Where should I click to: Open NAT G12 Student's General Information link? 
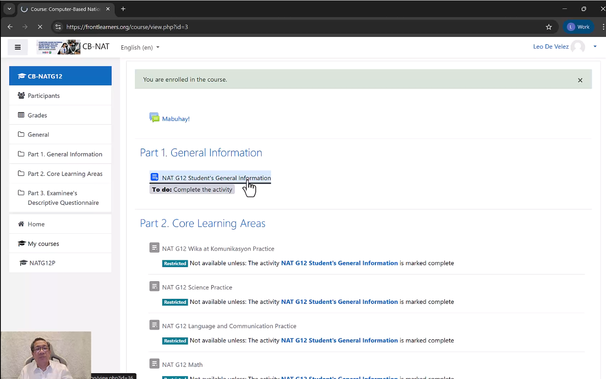click(x=216, y=178)
